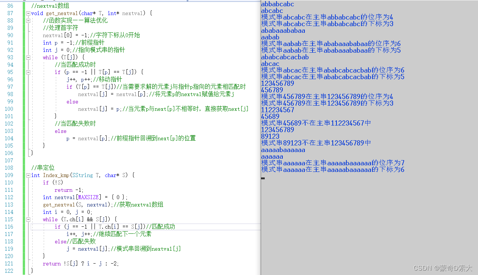Click the comment '//当匹配失败时'
Viewport: 478px width, 275px height.
(x=75, y=124)
